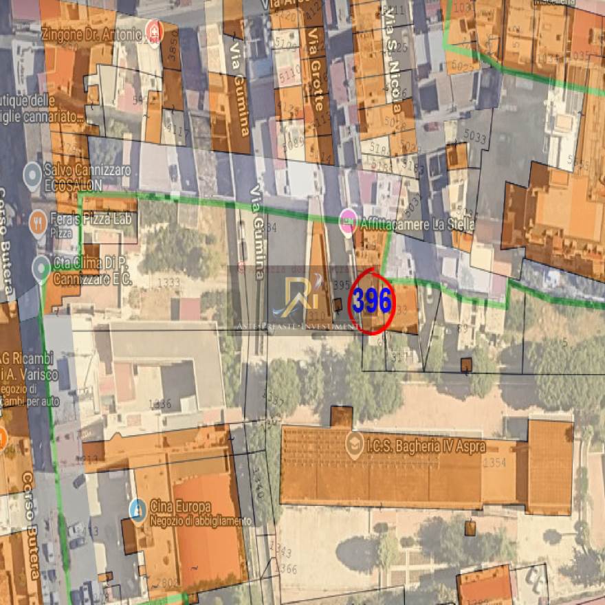The image size is (605, 605).
Task: Click the blue 396 parcel number
Action: pos(371,301)
